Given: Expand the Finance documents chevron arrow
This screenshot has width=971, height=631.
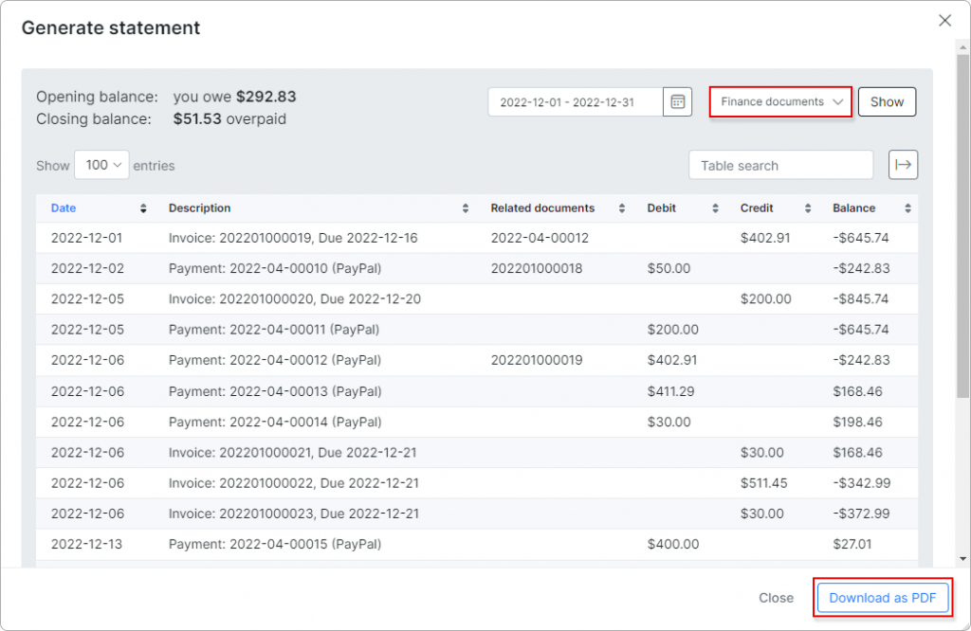Looking at the screenshot, I should (837, 101).
